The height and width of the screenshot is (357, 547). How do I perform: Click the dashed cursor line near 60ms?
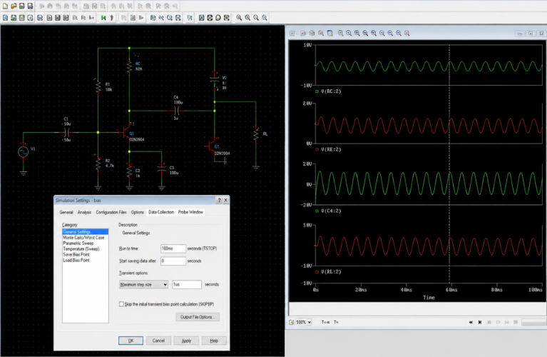click(x=449, y=164)
